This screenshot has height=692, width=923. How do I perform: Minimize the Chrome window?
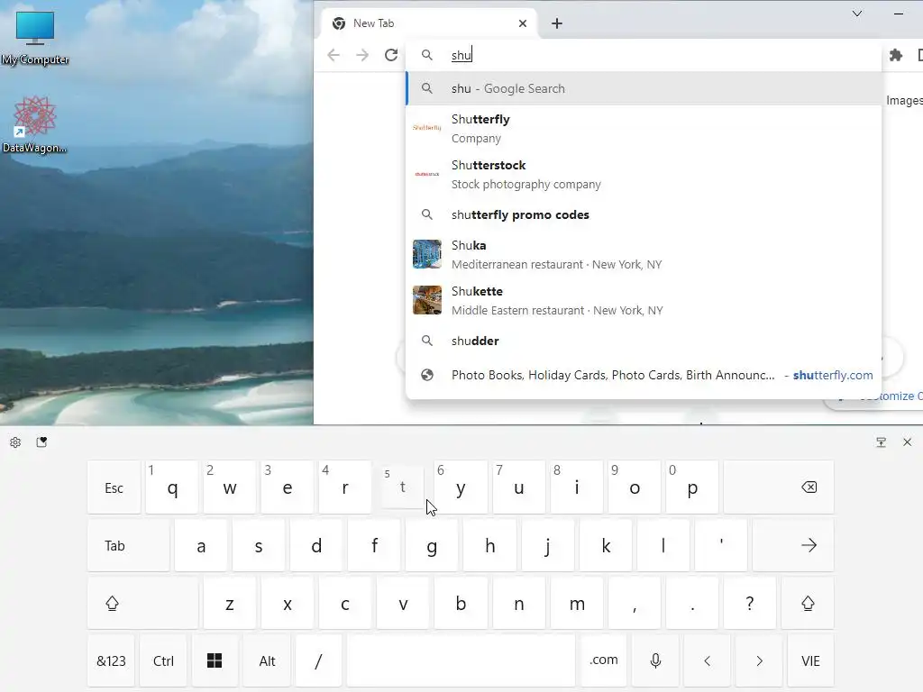pos(899,14)
